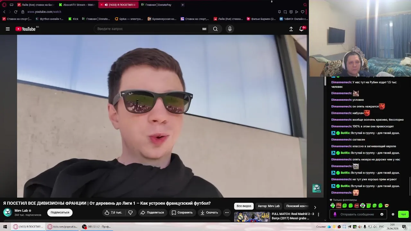Image resolution: width=411 pixels, height=231 pixels.
Task: Click the www.youtube.com/watch address bar
Action: tap(44, 12)
